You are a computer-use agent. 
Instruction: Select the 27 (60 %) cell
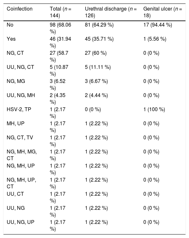click(x=96, y=53)
